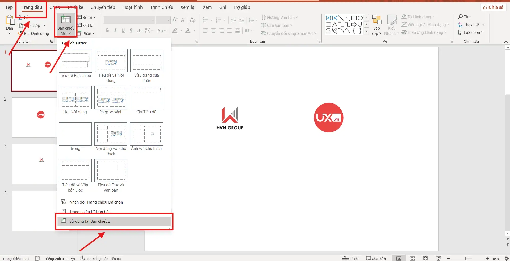Open the Bố trí layout dropdown
The width and height of the screenshot is (510, 261).
click(x=87, y=17)
